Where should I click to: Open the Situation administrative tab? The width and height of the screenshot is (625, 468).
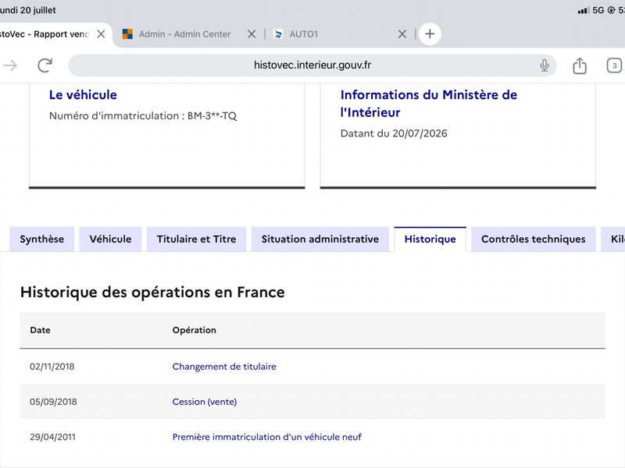[x=320, y=239]
